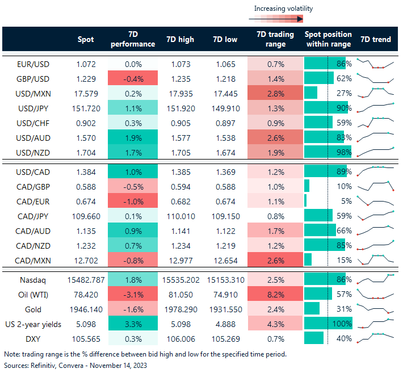Click the CAD/GBP 7D trend sparkline
This screenshot has width=403, height=373.
click(x=375, y=186)
